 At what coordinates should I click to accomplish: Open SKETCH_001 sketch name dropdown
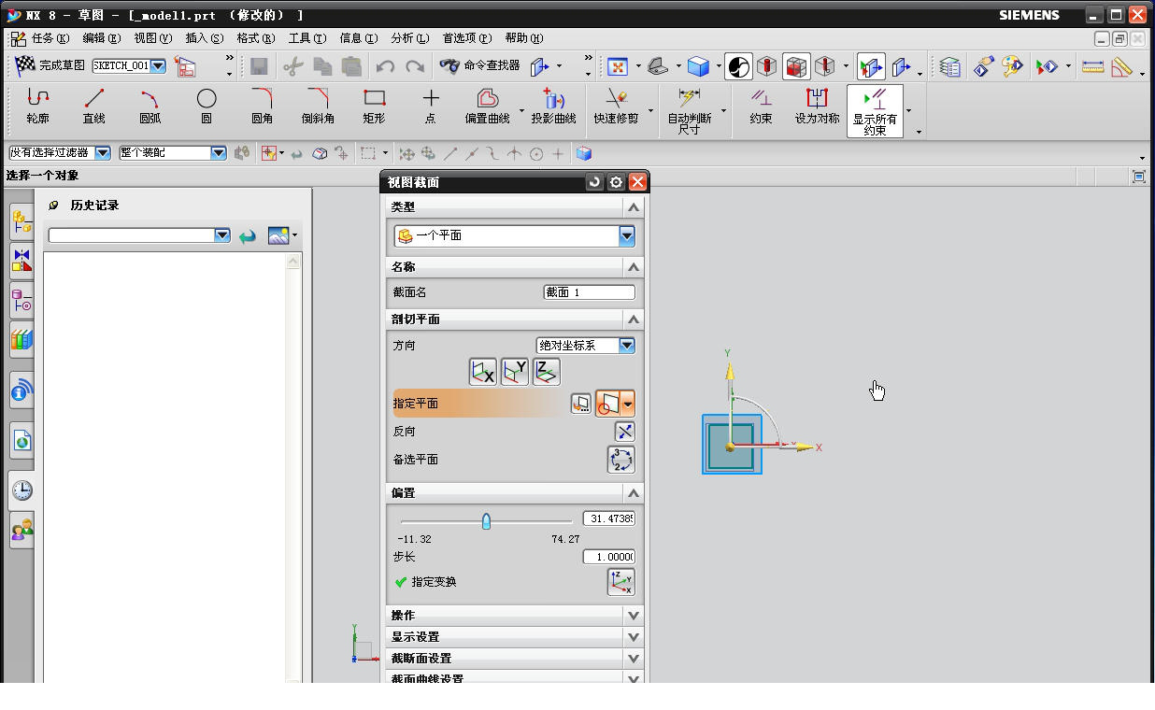point(158,66)
